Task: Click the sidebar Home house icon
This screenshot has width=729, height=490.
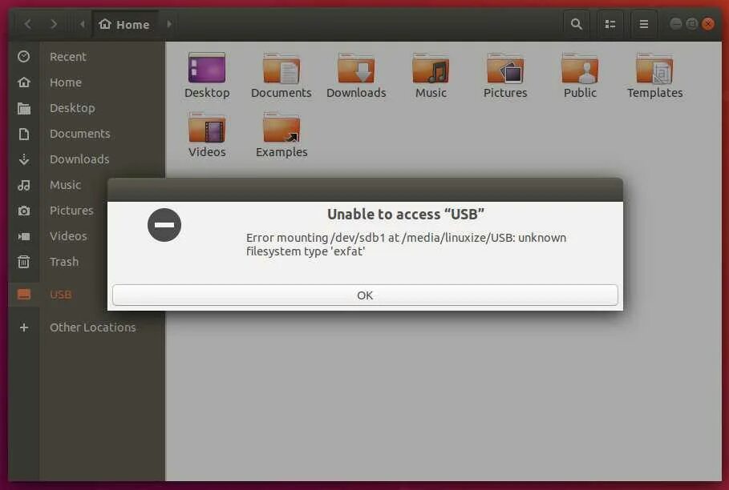Action: coord(24,82)
